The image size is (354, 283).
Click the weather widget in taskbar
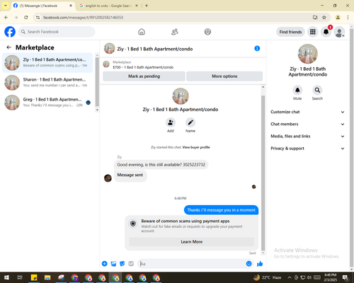point(267,277)
